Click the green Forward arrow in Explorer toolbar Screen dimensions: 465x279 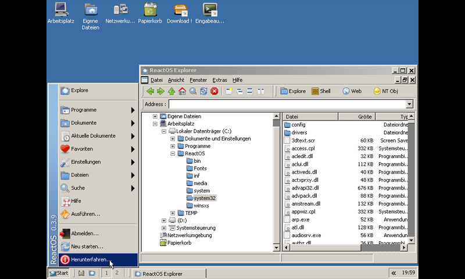[161, 91]
